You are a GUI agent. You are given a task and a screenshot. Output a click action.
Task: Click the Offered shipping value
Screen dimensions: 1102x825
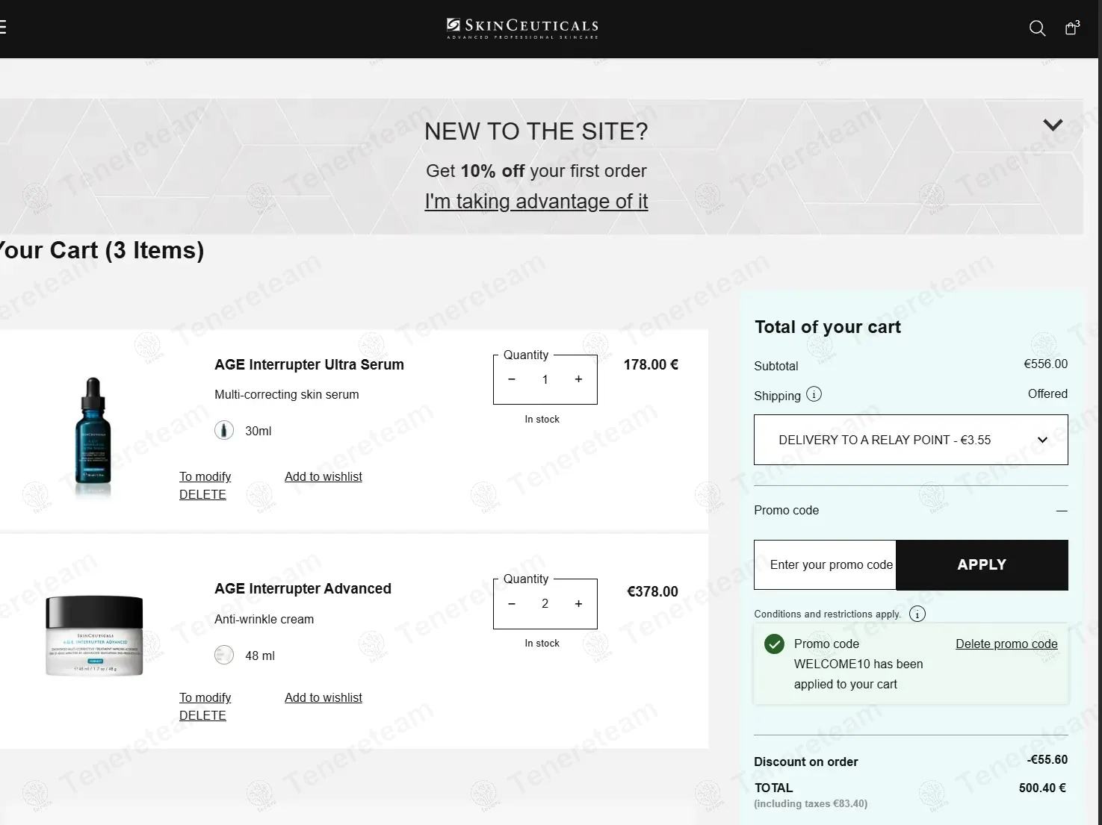tap(1047, 393)
